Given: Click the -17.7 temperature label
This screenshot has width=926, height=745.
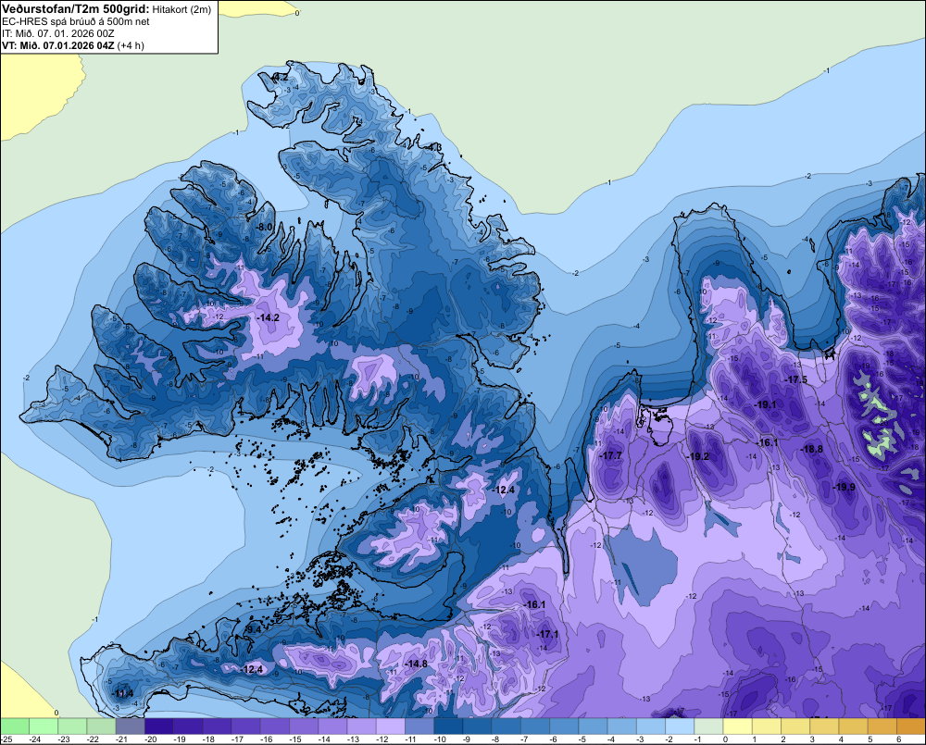Looking at the screenshot, I should click(610, 455).
